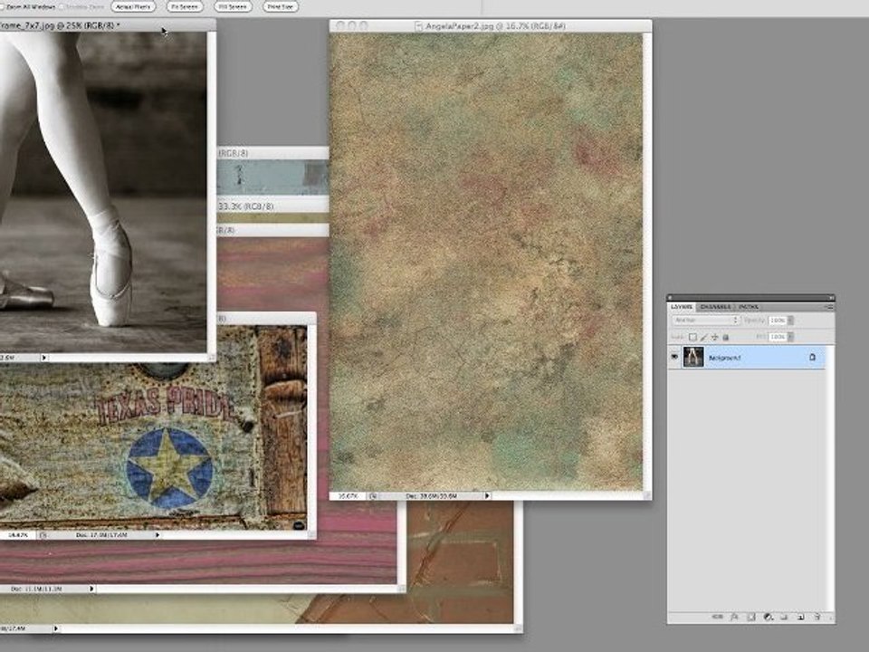The width and height of the screenshot is (869, 652).
Task: Open status arrow in brick texture window
Action: tap(55, 628)
